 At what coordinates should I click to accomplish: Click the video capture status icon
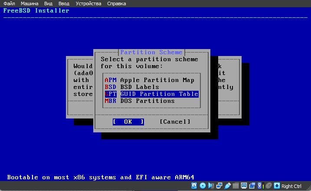click(x=252, y=186)
